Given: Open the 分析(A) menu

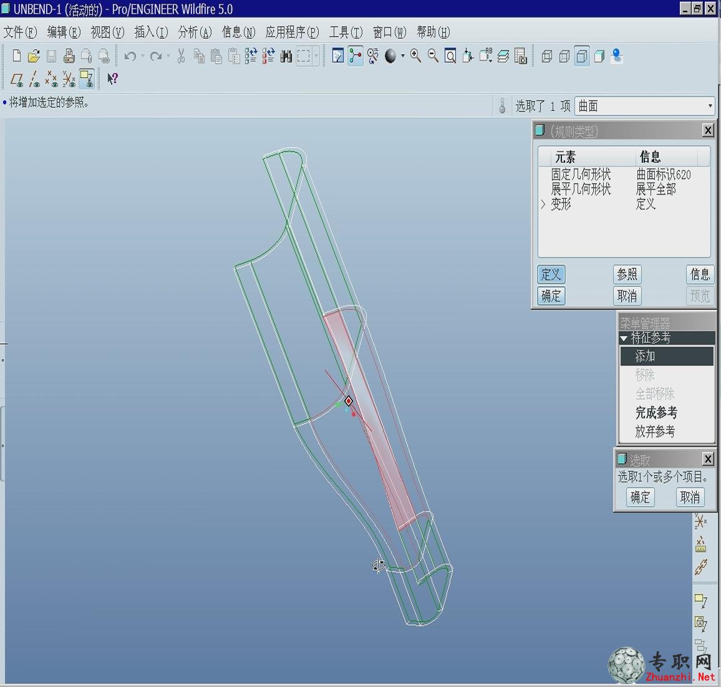Looking at the screenshot, I should coord(195,32).
